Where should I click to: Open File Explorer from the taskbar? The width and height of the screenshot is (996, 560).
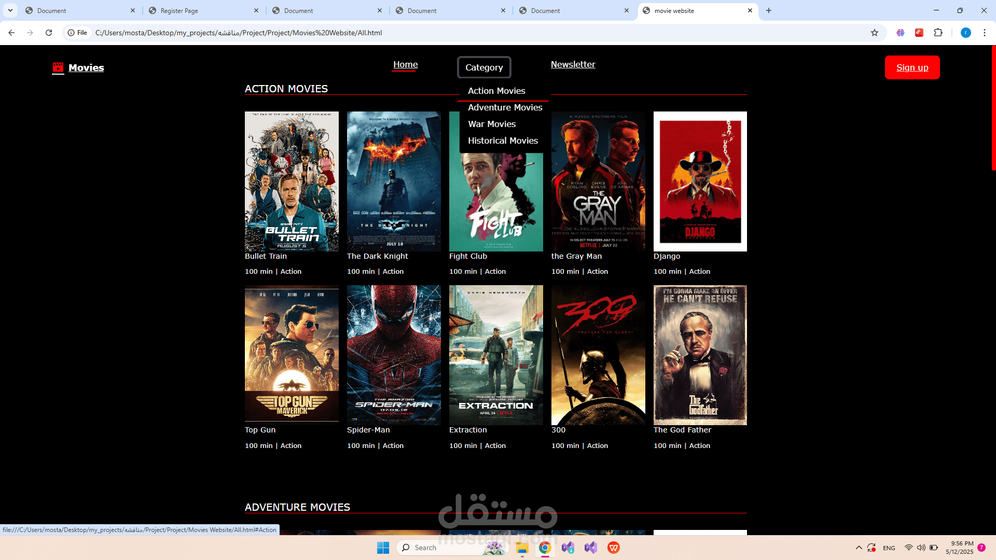click(x=522, y=548)
